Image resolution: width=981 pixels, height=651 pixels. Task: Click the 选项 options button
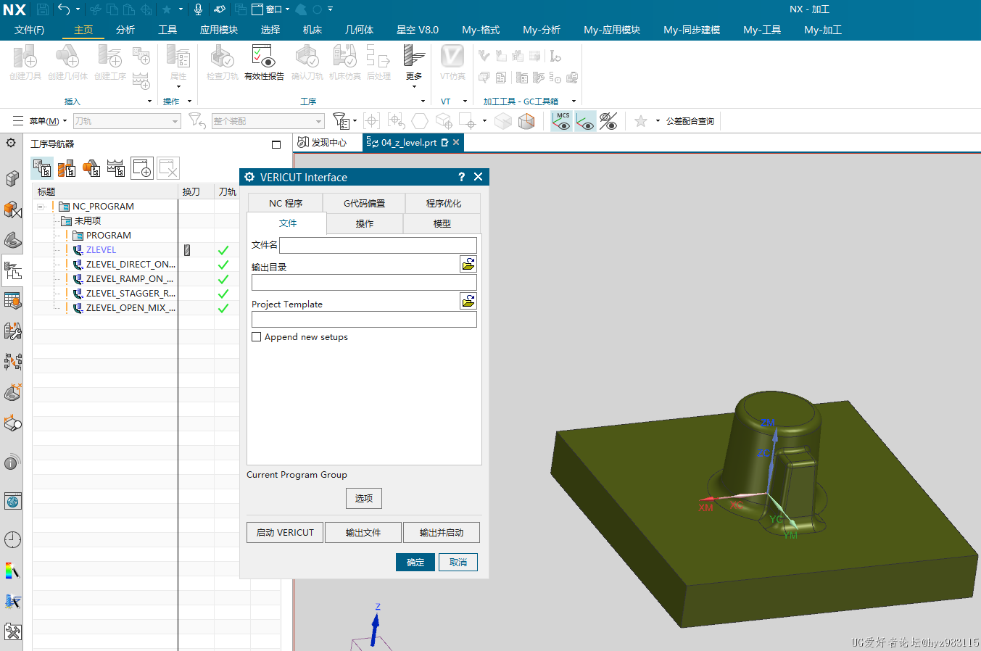point(364,499)
